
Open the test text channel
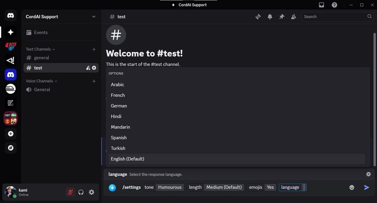[x=61, y=68]
